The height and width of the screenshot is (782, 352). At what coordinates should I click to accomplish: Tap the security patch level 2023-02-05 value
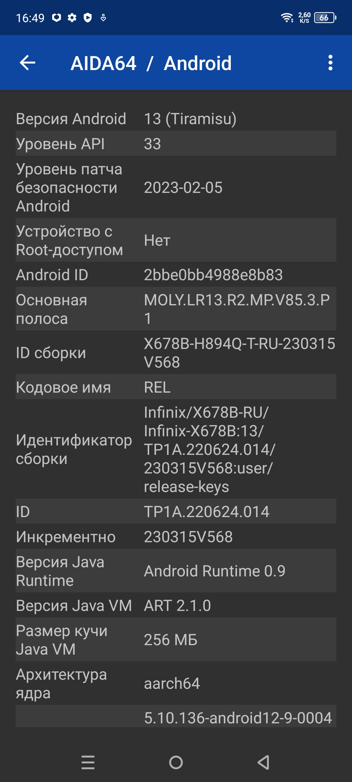click(x=183, y=188)
